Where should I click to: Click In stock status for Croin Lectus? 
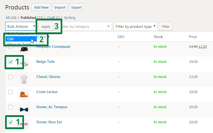point(160,92)
